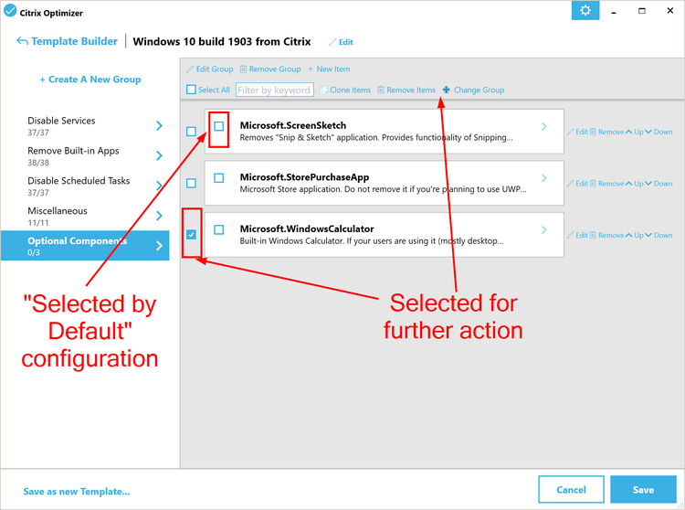
Task: Edit the template name
Action: (x=341, y=42)
